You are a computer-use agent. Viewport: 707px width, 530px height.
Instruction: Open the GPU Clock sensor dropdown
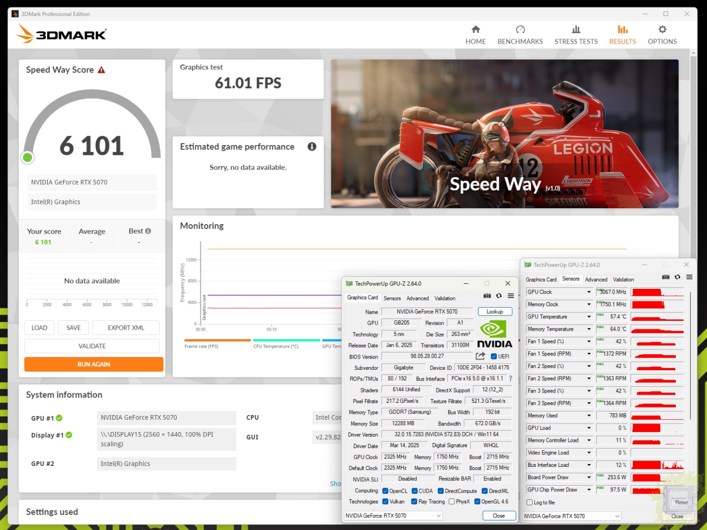click(589, 292)
